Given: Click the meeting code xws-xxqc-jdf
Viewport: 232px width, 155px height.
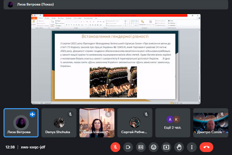Looking at the screenshot, I should pos(33,147).
